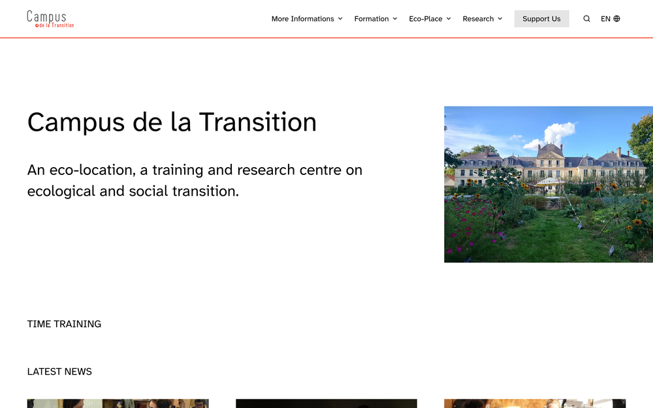Expand the More Informations chevron
This screenshot has width=653, height=408.
tap(340, 19)
